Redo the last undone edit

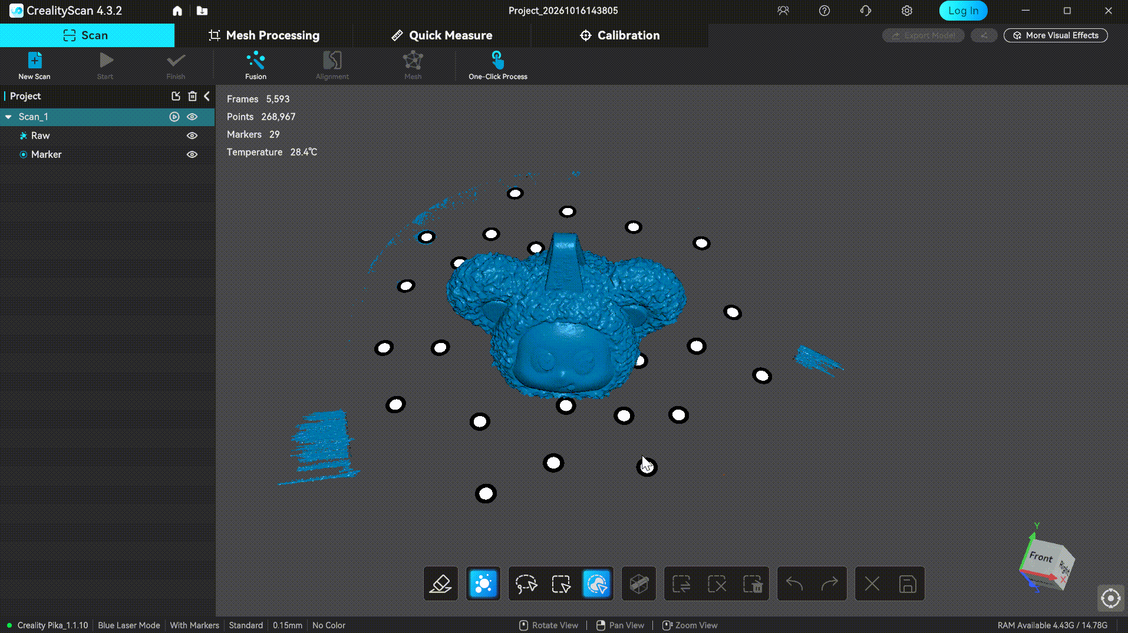tap(830, 584)
